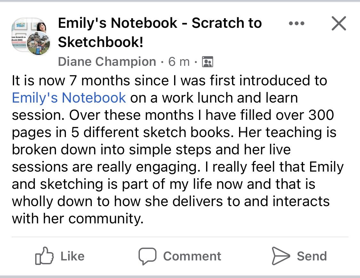
Task: Open the three-dot post options menu
Action: click(x=296, y=23)
